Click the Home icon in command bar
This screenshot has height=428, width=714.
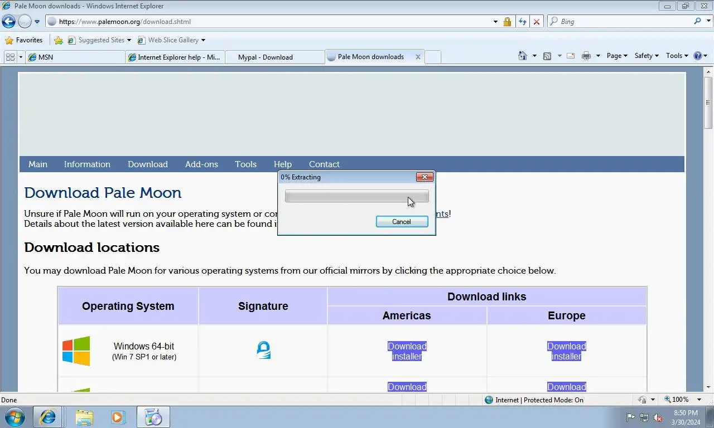[x=523, y=56]
